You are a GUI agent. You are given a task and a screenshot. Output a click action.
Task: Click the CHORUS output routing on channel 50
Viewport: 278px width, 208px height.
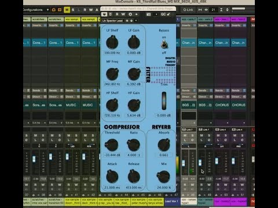pos(222,105)
